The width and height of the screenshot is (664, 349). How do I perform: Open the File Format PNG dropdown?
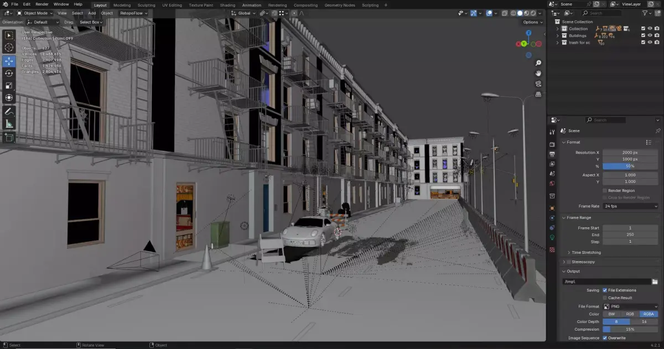(630, 306)
